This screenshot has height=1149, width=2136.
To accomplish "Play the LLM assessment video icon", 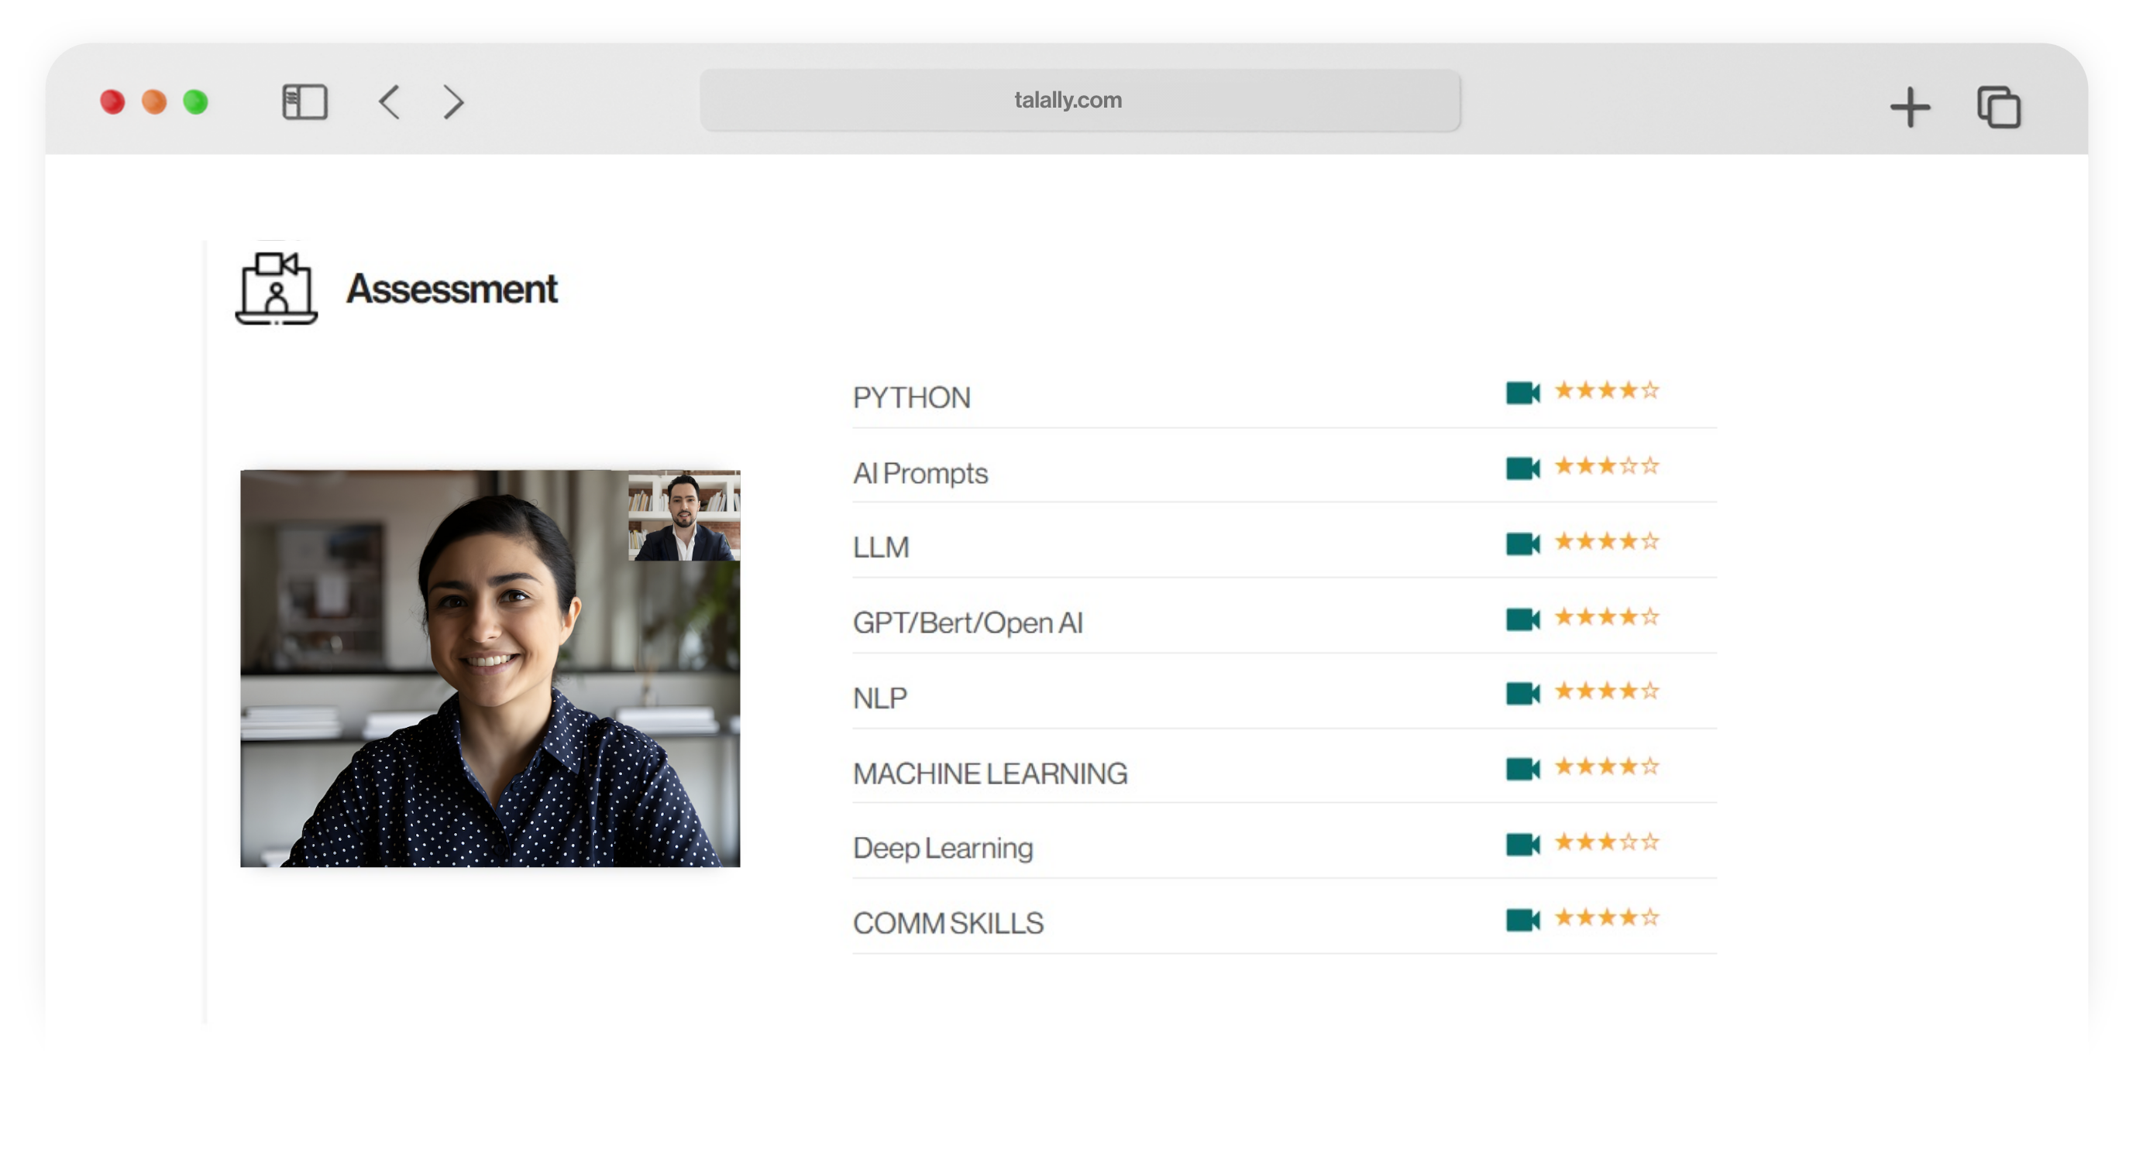I will (x=1522, y=544).
